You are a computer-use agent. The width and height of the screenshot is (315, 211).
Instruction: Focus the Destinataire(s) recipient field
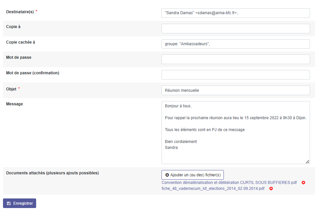pyautogui.click(x=235, y=13)
